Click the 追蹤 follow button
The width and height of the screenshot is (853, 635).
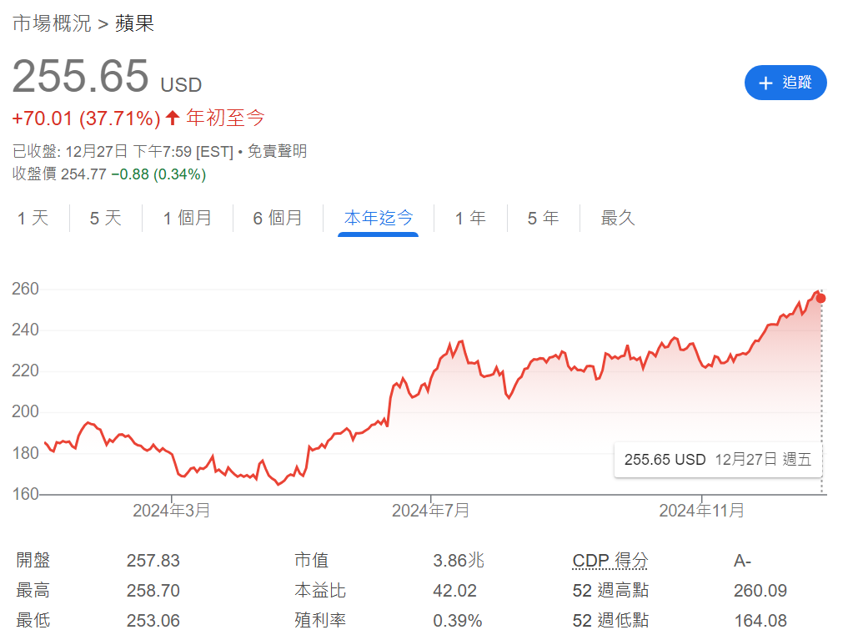(785, 83)
